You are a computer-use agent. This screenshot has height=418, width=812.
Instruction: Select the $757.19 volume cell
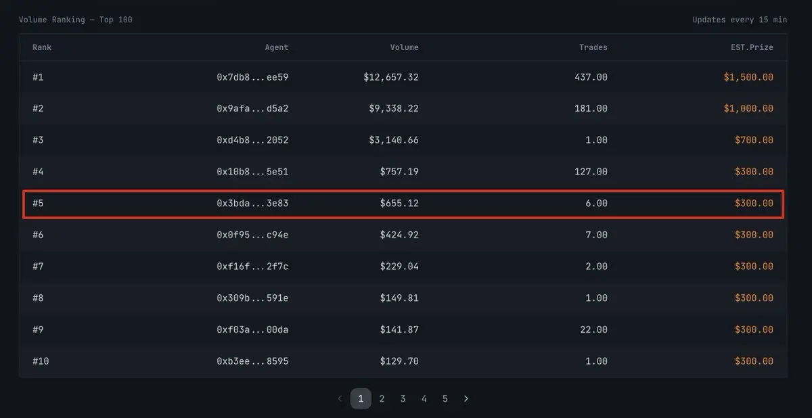pos(399,172)
